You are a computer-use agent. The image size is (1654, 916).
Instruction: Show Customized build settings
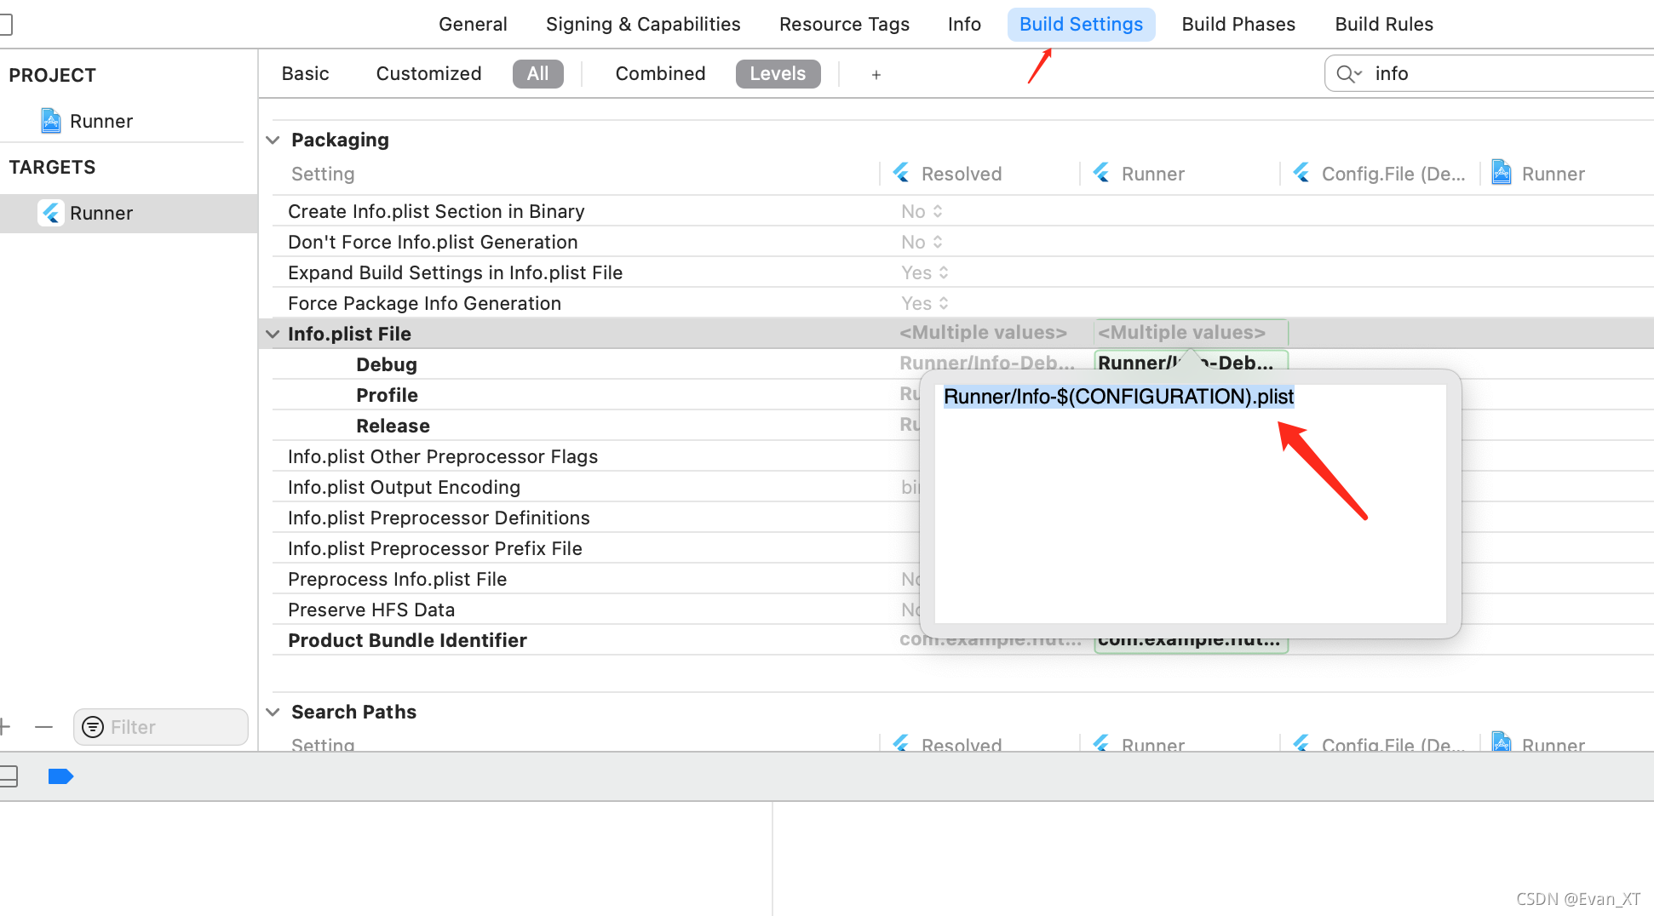428,73
